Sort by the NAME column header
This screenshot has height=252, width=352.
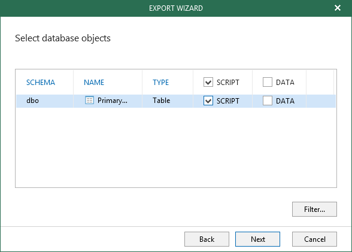point(94,83)
